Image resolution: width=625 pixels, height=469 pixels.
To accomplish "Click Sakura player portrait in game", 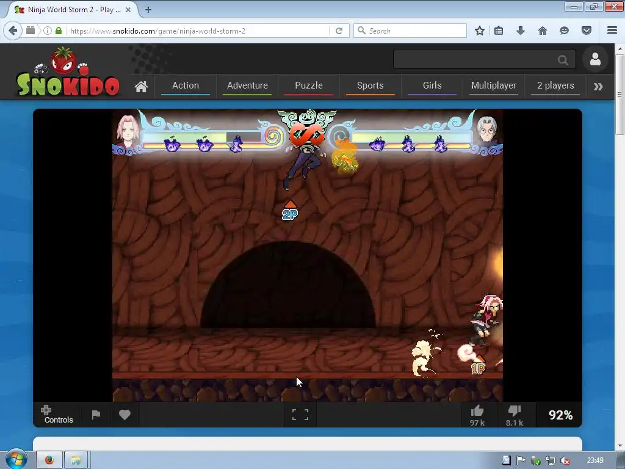I will 128,131.
